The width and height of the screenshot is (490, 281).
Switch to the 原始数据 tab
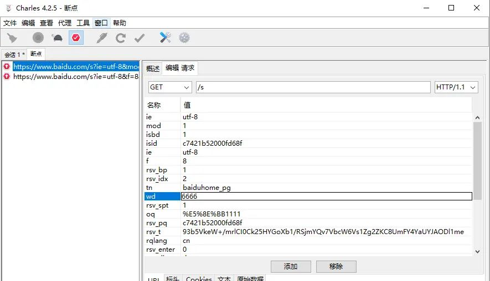click(250, 278)
